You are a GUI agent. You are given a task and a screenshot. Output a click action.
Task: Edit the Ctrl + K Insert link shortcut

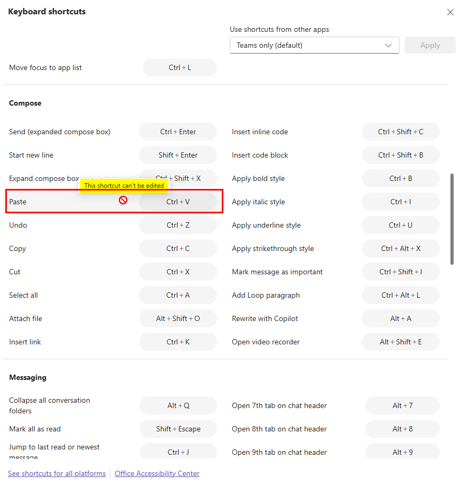click(x=178, y=342)
